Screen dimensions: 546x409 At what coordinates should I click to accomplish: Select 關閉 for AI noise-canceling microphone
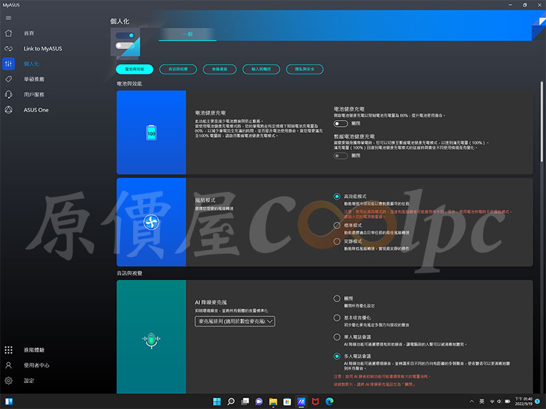pos(336,299)
